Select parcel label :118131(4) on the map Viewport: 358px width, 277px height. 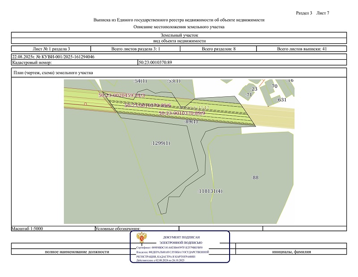coord(210,191)
